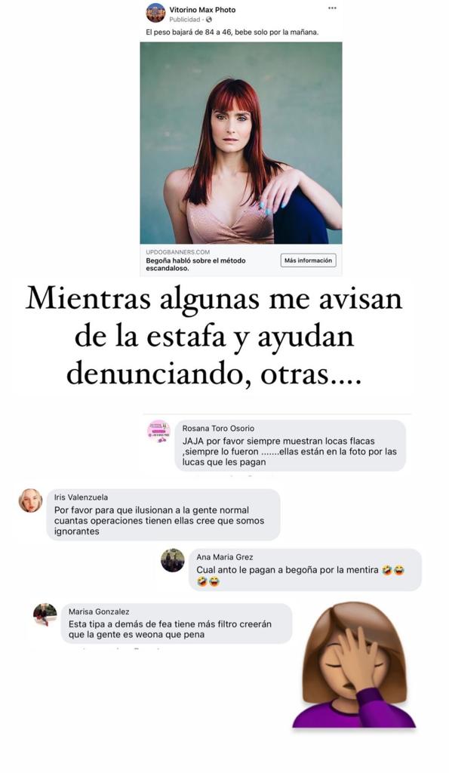Click the Iris Valenzuela commenter name
Image resolution: width=449 pixels, height=773 pixels.
click(81, 497)
